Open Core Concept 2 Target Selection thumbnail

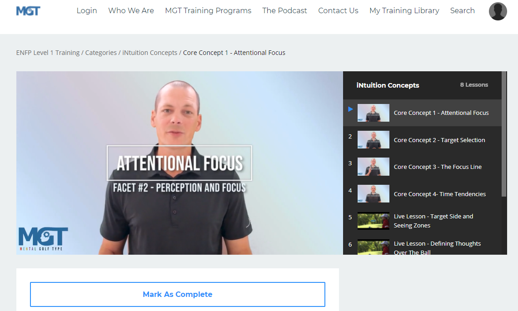click(374, 140)
